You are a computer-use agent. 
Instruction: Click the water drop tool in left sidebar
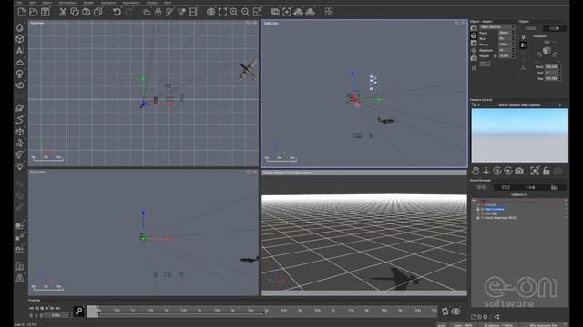(20, 28)
